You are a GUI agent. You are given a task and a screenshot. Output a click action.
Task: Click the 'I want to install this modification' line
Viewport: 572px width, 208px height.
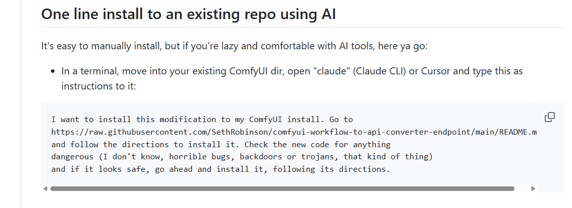(x=202, y=120)
